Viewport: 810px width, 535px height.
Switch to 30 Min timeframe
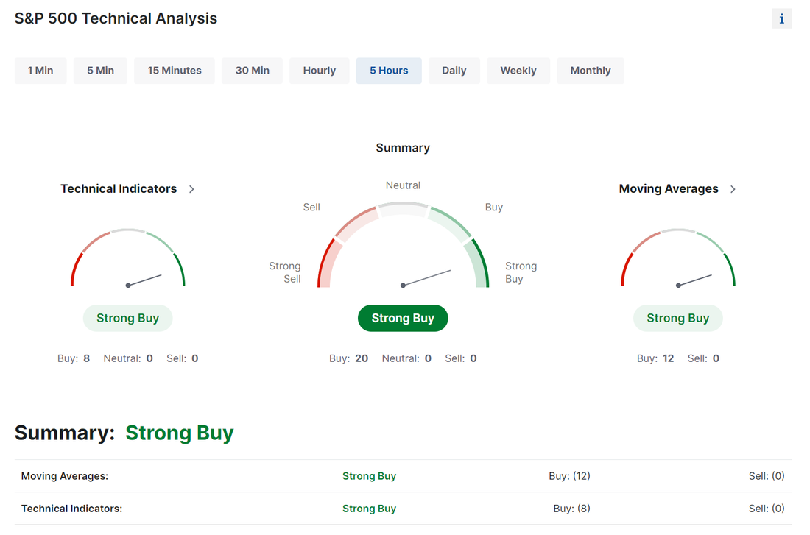252,71
